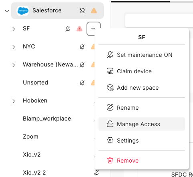The image size is (193, 177).
Task: Toggle muted bell on Warehouse row
Action: (82, 65)
